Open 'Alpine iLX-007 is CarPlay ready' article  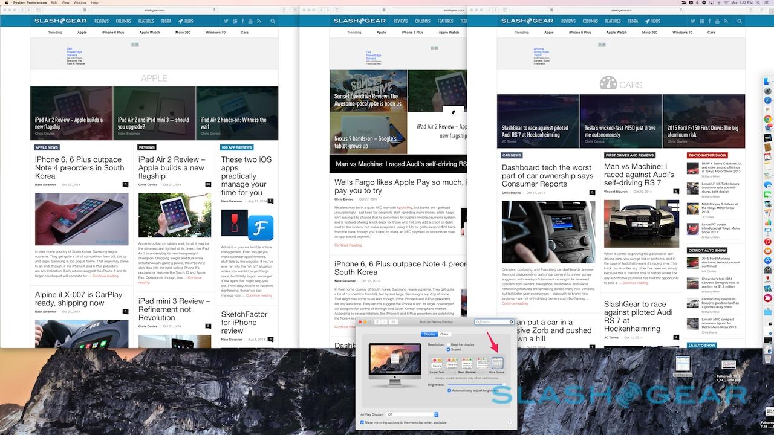(79, 299)
